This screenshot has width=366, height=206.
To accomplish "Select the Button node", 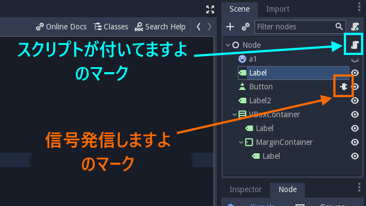I will (261, 87).
